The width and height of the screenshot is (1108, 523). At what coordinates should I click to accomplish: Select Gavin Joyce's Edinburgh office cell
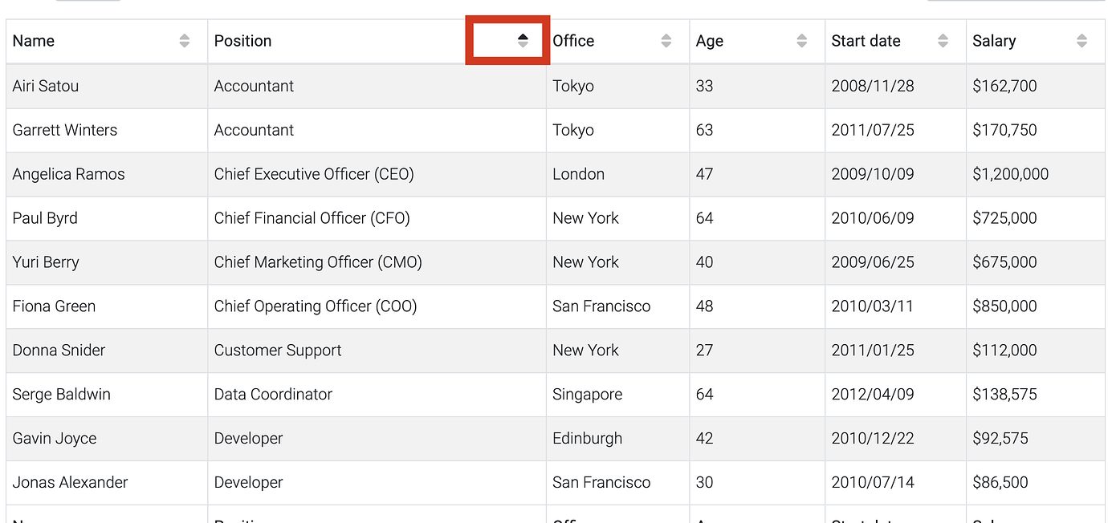click(x=587, y=439)
